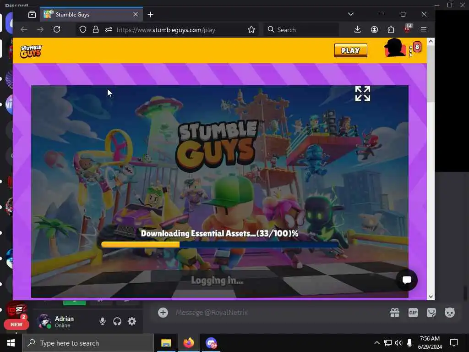The height and width of the screenshot is (352, 469).
Task: Click the NEW unread mentions badge
Action: 16,324
